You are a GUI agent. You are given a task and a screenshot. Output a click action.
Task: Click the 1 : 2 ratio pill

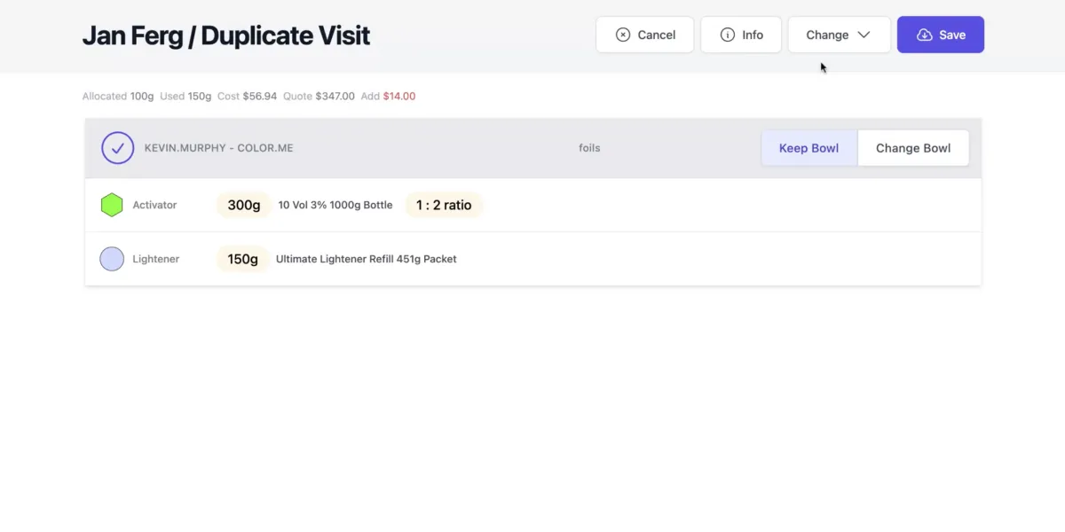click(x=444, y=205)
